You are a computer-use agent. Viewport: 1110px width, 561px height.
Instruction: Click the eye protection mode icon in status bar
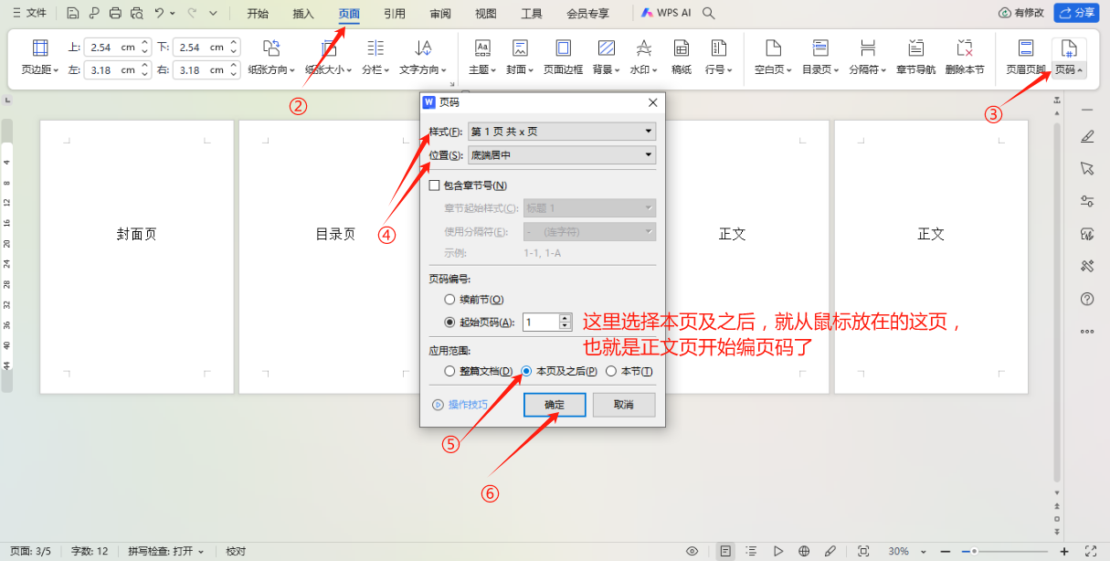click(692, 551)
